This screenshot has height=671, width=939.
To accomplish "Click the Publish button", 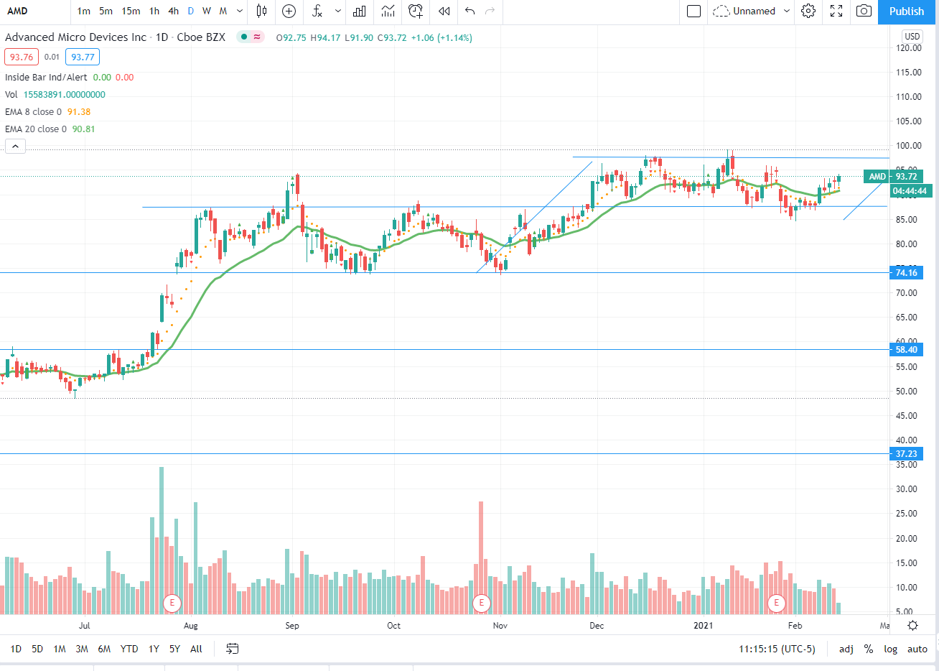I will pos(907,11).
